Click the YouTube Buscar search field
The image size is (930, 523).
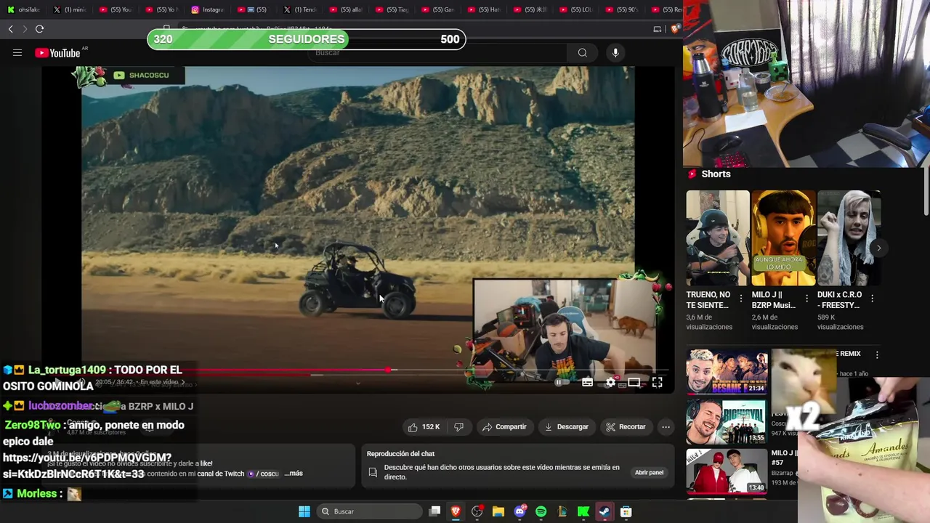tap(436, 52)
